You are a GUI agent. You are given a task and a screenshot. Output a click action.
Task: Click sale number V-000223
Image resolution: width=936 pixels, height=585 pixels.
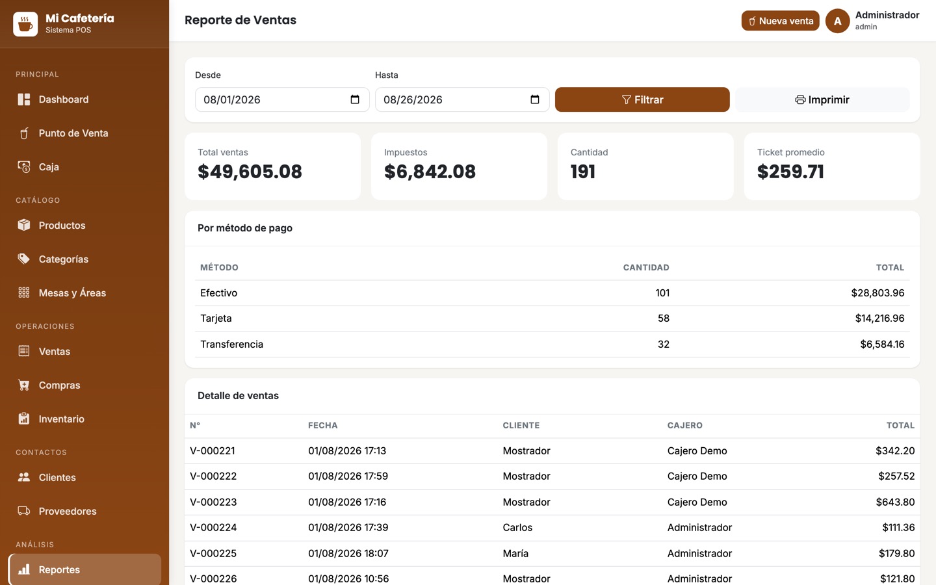[213, 502]
